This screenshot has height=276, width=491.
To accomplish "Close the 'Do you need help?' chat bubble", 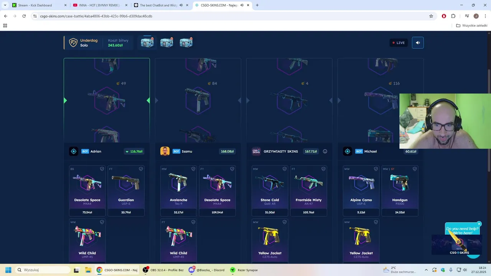I will pos(479,224).
